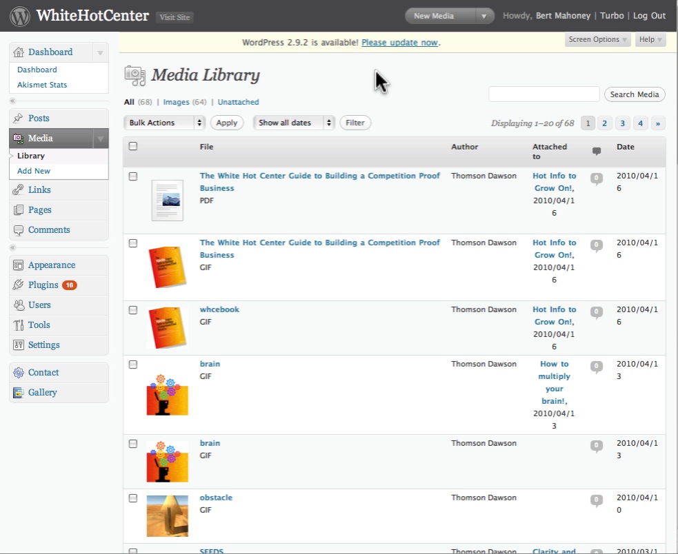Click the Visit Site button

pyautogui.click(x=175, y=17)
